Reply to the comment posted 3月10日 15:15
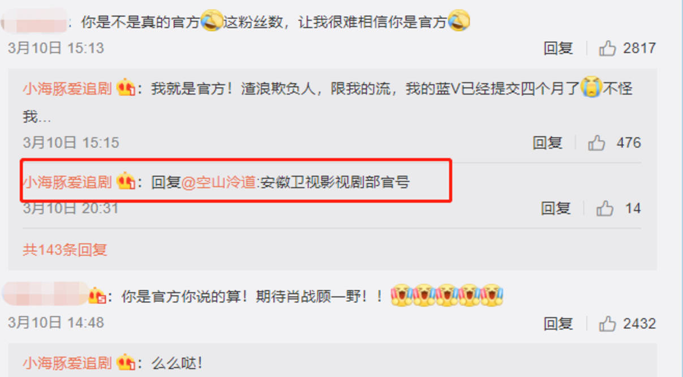The height and width of the screenshot is (377, 683). [547, 143]
